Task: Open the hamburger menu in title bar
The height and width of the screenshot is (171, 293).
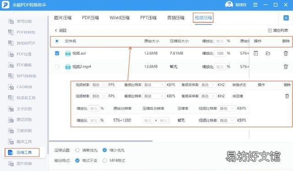Action: pos(255,5)
